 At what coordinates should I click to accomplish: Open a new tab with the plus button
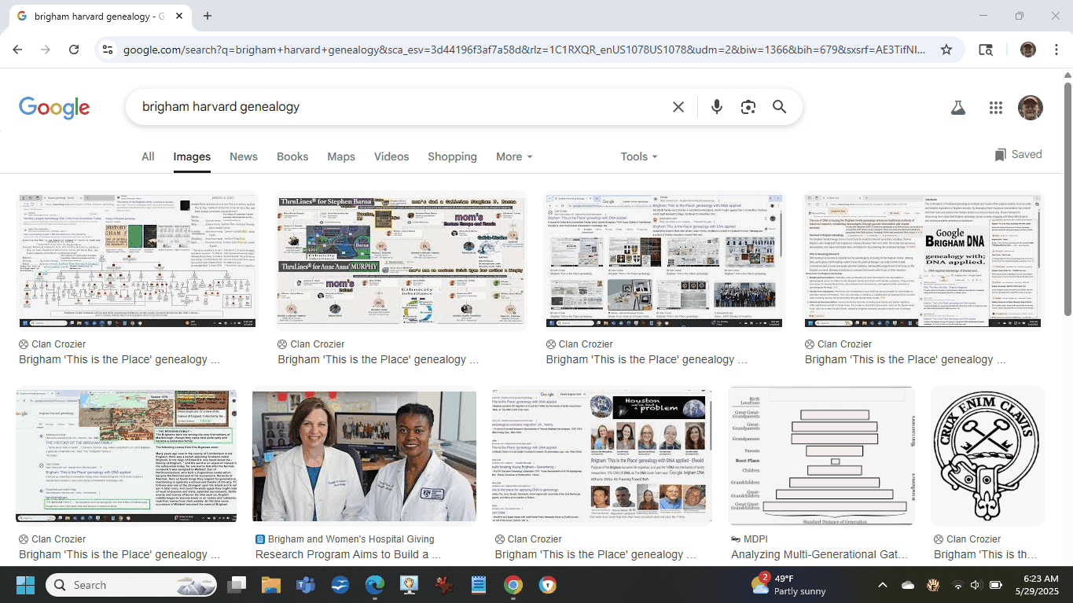208,16
